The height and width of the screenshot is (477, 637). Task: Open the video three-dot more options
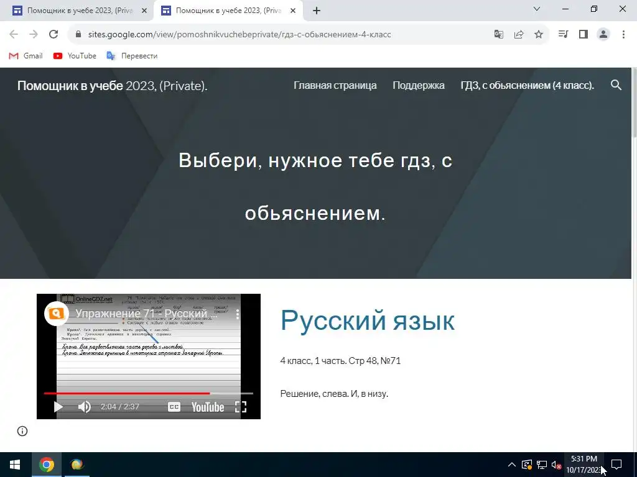[238, 314]
